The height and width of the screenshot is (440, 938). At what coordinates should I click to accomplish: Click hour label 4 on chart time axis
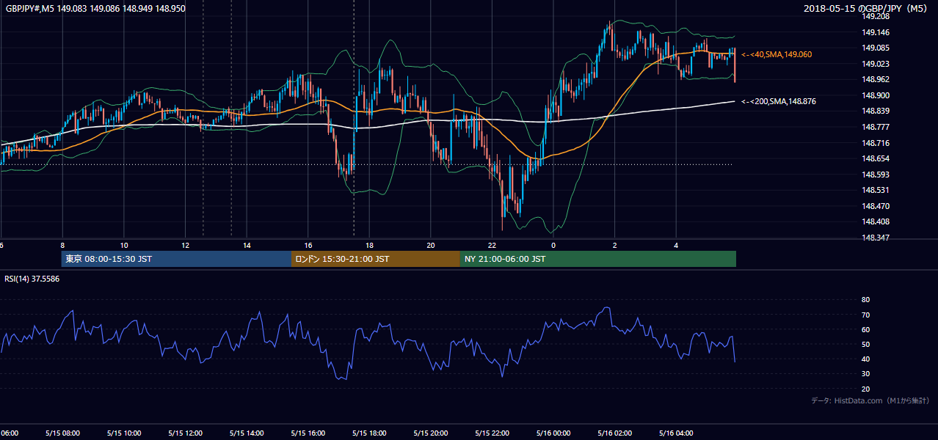click(676, 246)
